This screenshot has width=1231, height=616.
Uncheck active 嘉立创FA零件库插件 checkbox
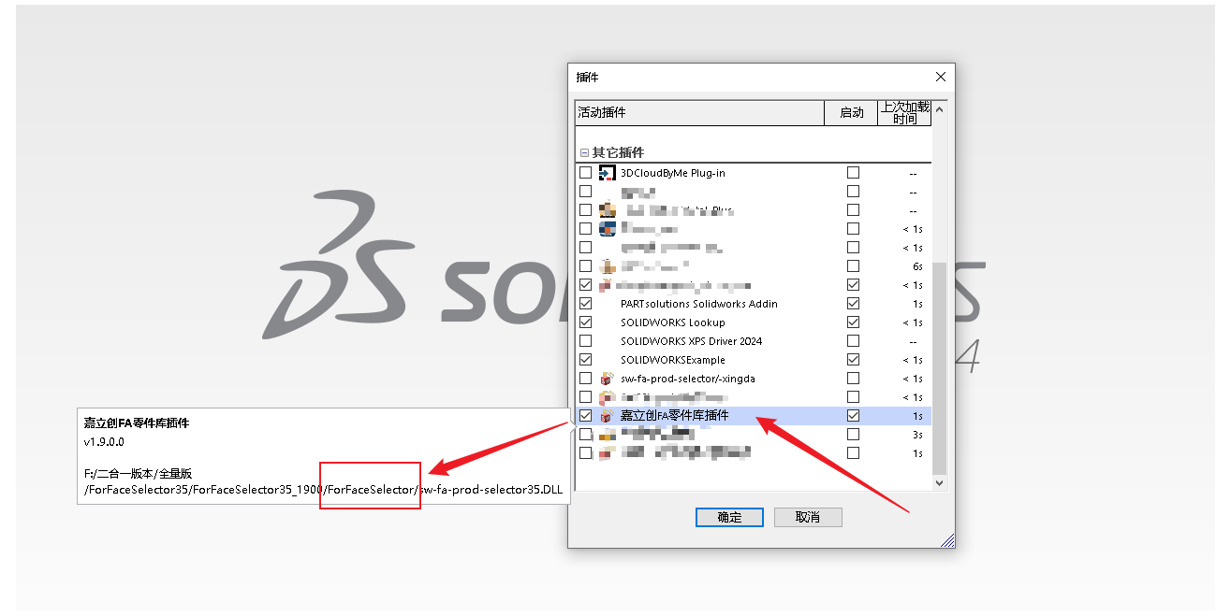click(586, 416)
